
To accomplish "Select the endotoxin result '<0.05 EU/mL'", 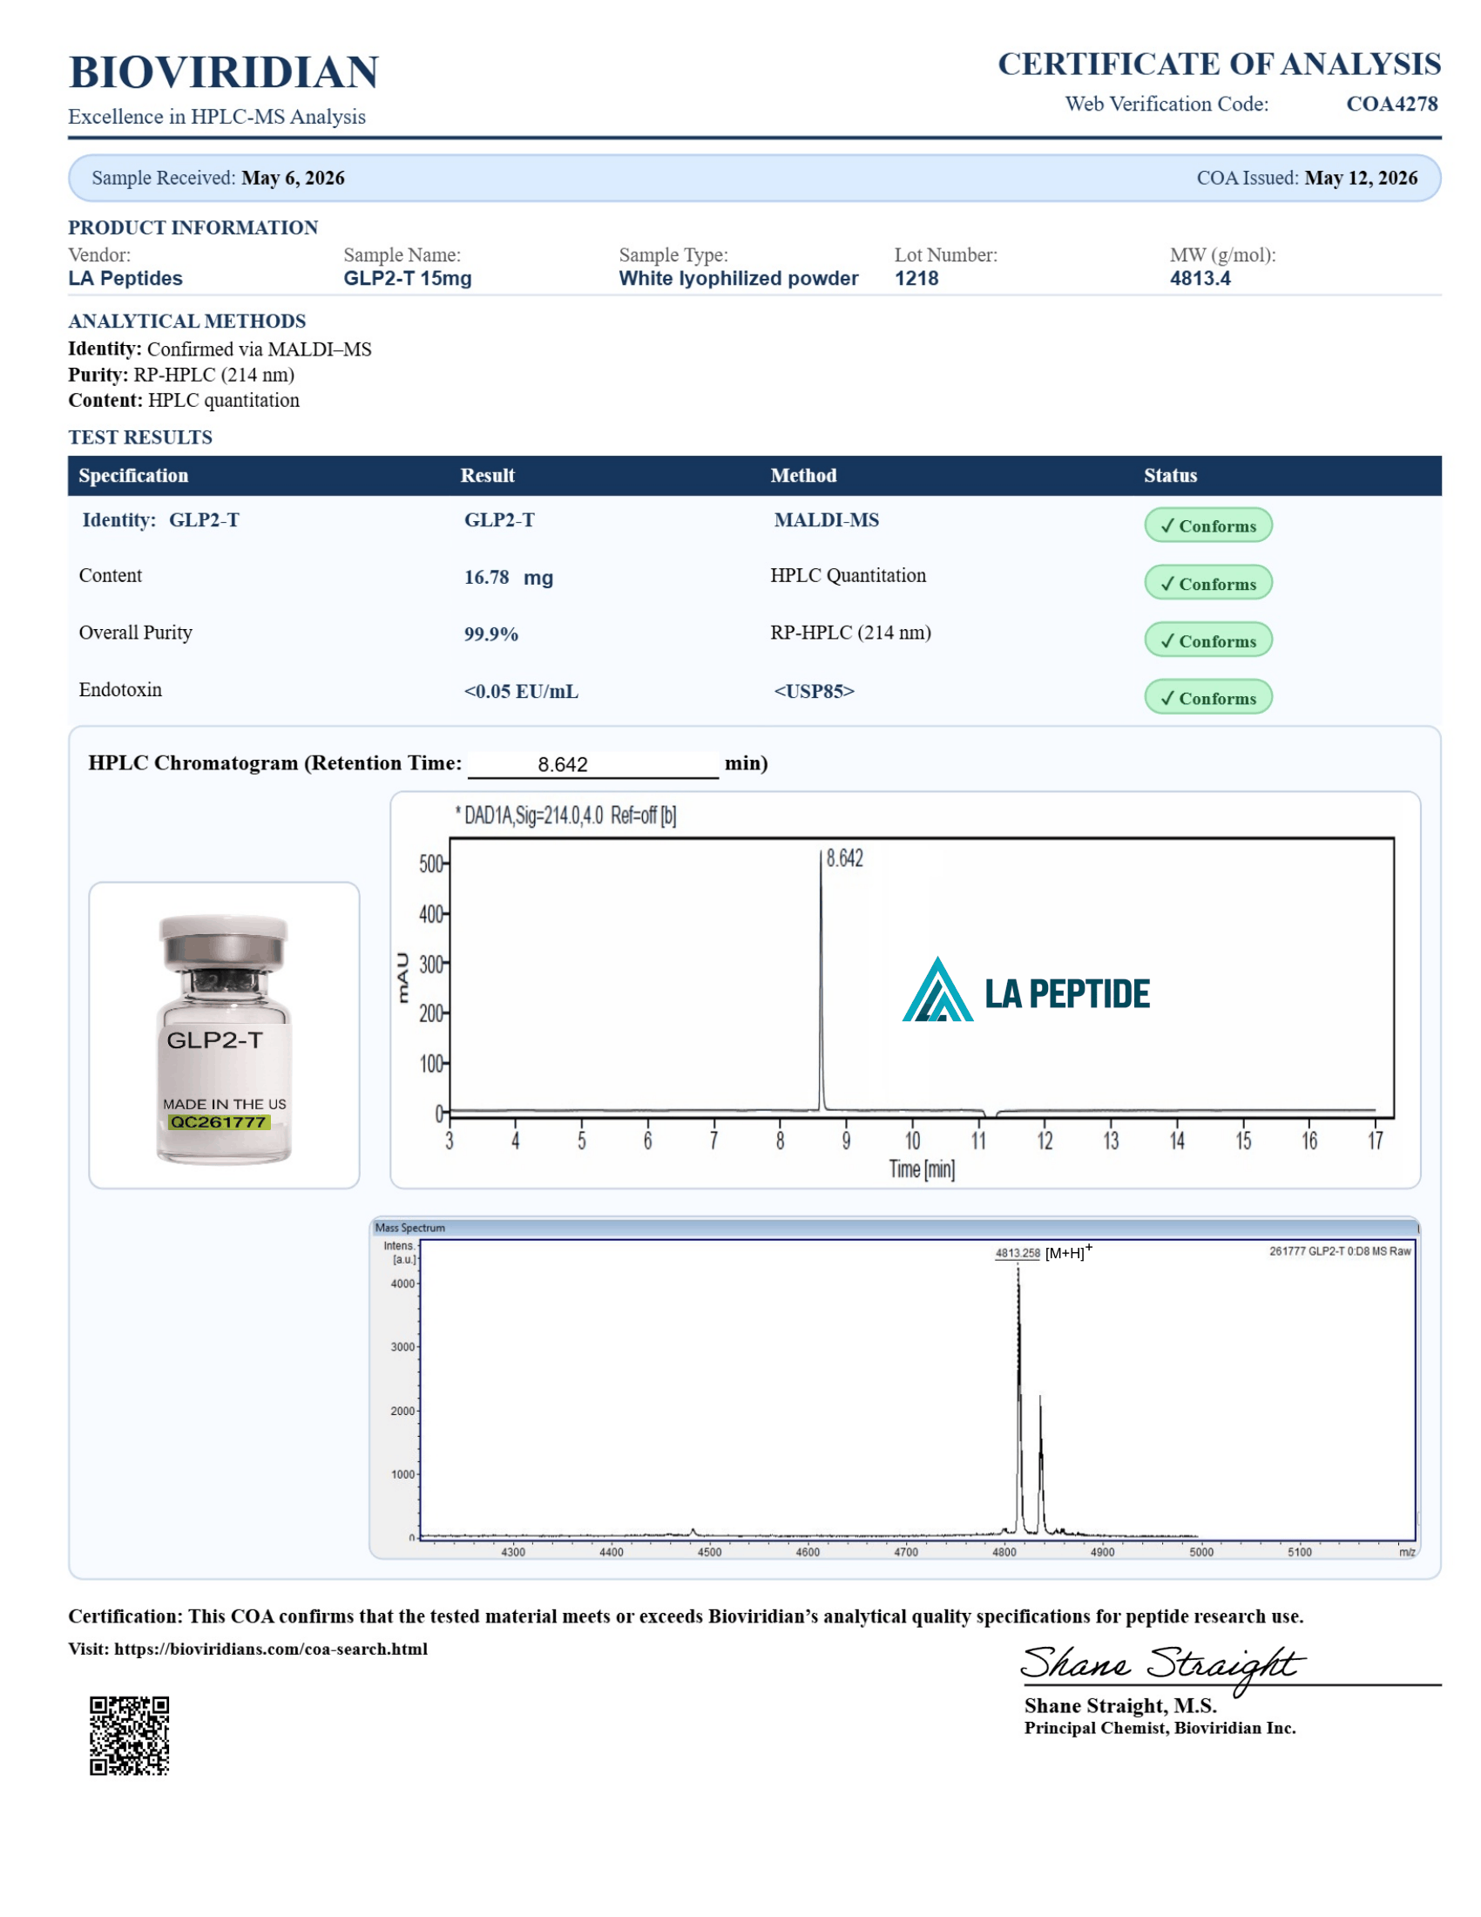I will coord(521,692).
